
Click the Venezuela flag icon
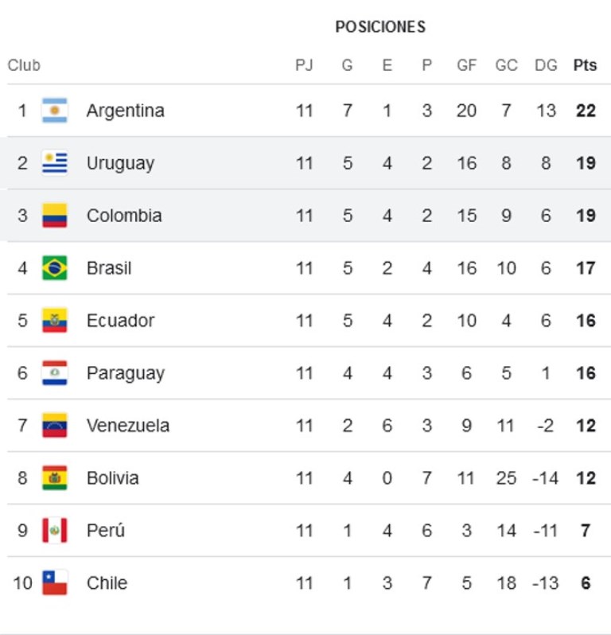tap(55, 426)
